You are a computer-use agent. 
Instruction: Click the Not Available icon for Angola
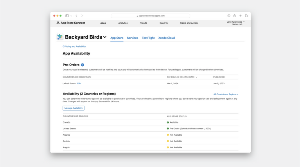pos(168,147)
